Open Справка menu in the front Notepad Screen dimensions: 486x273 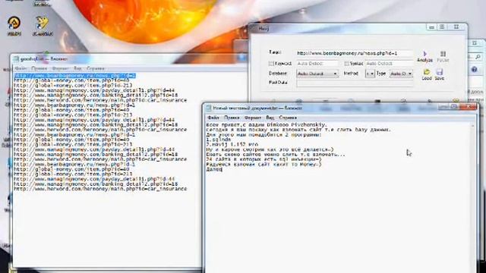click(288, 118)
